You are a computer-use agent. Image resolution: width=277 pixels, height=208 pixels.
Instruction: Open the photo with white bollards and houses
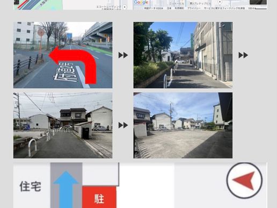[x=63, y=125]
